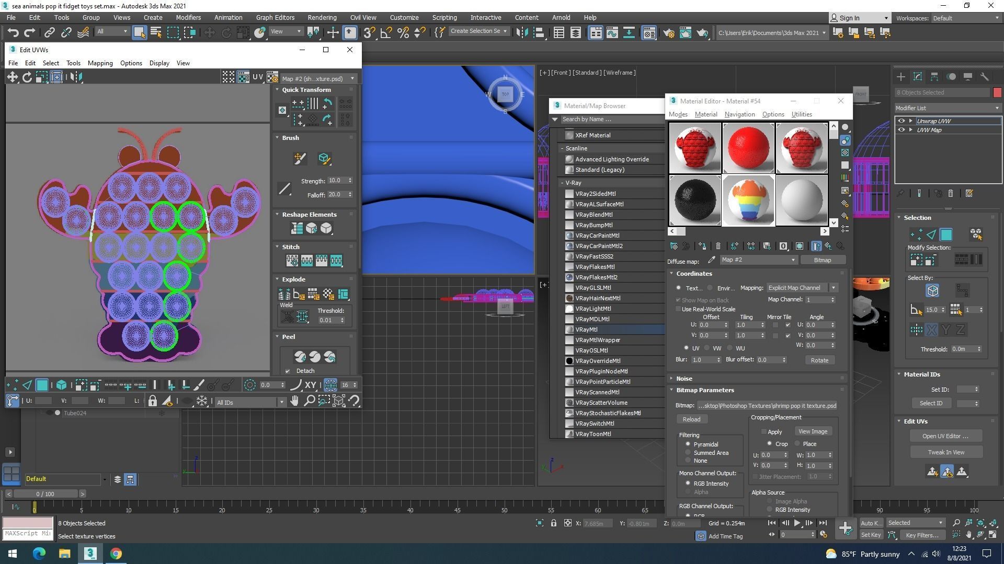Image resolution: width=1004 pixels, height=564 pixels.
Task: Enable Use Real-World Scale checkbox
Action: [678, 309]
